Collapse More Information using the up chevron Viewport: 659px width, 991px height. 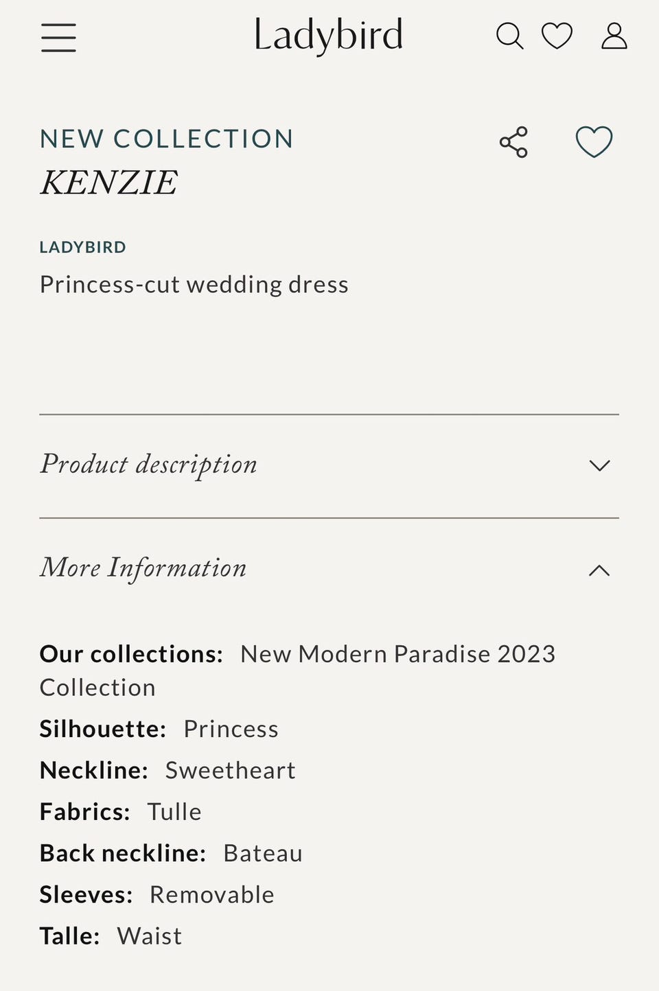click(x=599, y=570)
